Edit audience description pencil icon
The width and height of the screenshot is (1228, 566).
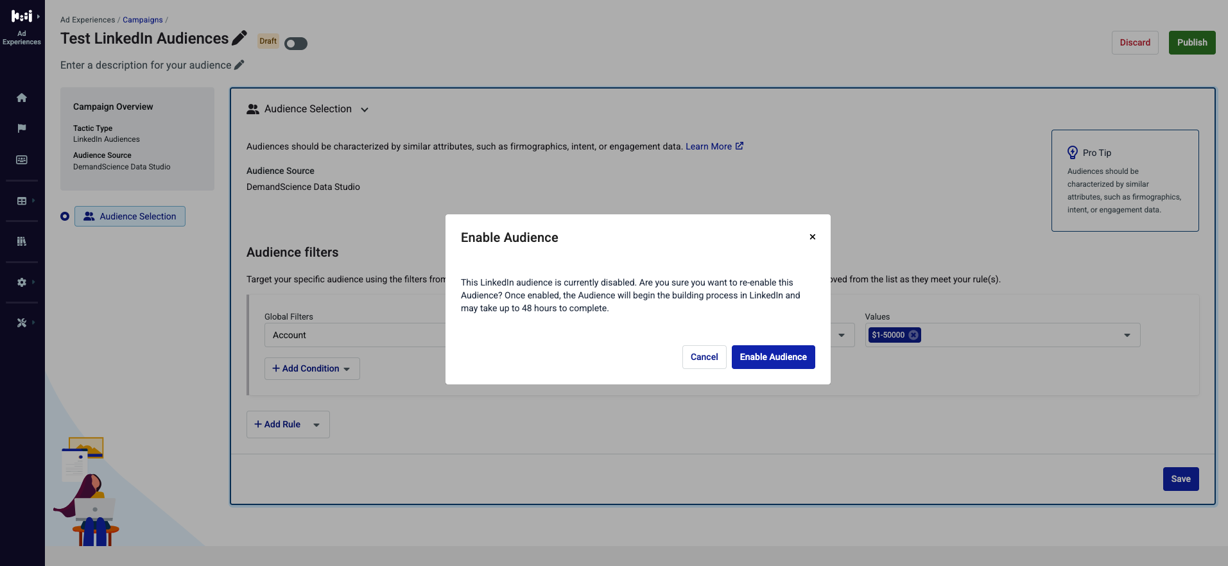239,65
